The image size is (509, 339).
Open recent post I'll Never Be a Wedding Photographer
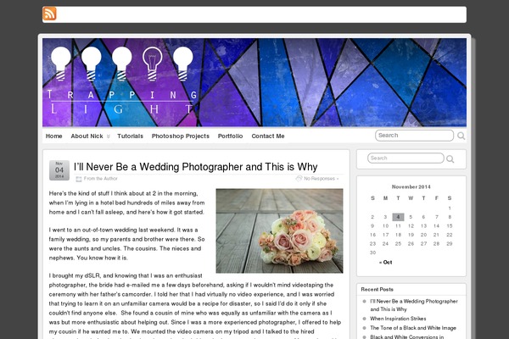tap(414, 305)
